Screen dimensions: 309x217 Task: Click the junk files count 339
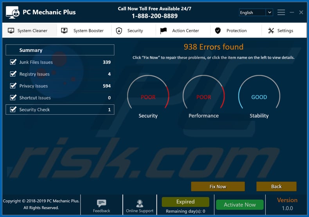(x=107, y=62)
